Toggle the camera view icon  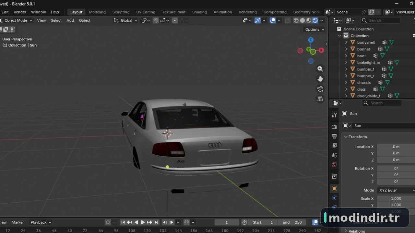pyautogui.click(x=320, y=89)
